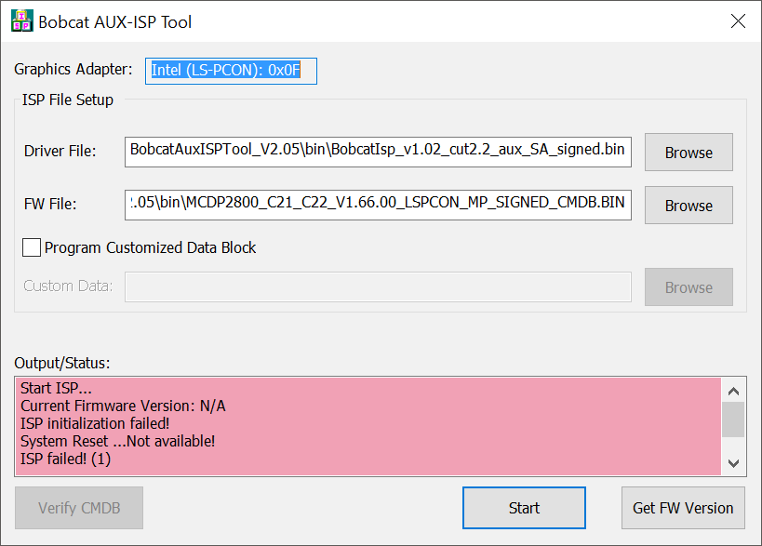Image resolution: width=762 pixels, height=546 pixels.
Task: Click the Custom Data text field
Action: point(378,286)
